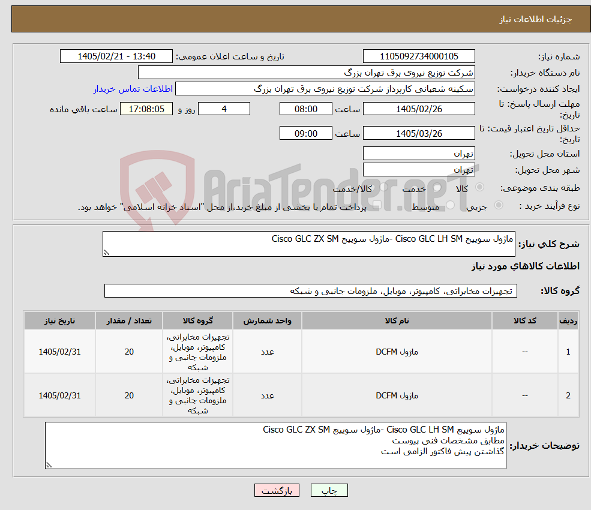Open اطلاعات تماس خریدار link
This screenshot has width=591, height=510.
(x=133, y=89)
